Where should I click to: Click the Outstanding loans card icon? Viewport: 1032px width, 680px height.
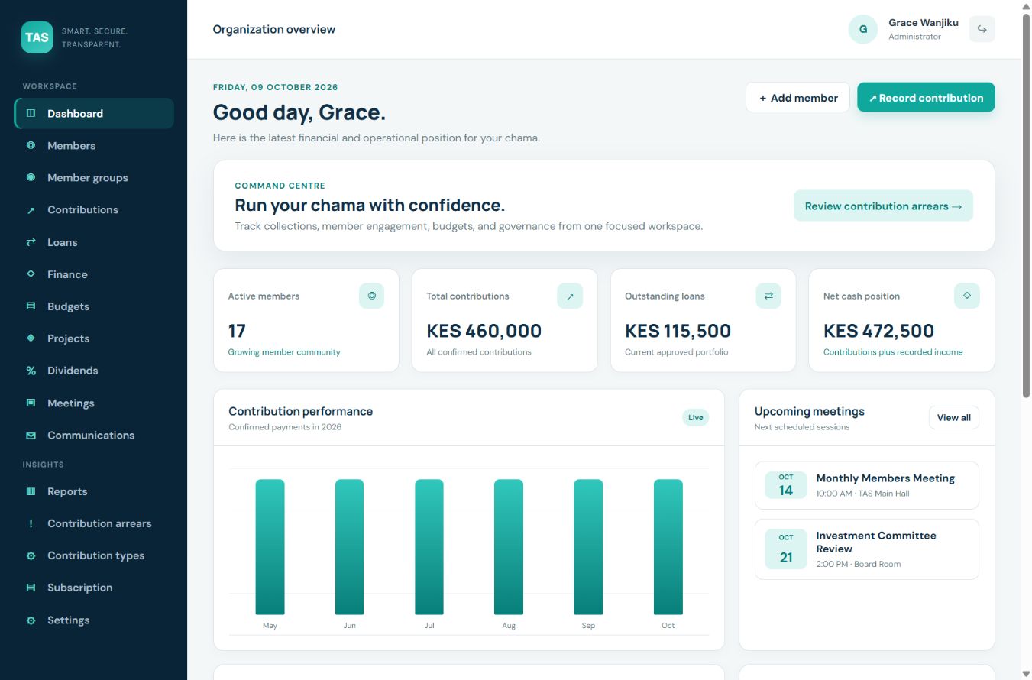(x=768, y=296)
